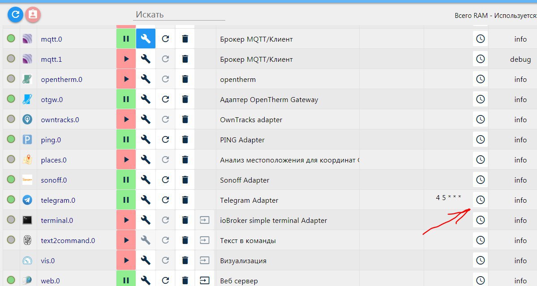
Task: Pause the ping.0 instance
Action: coord(126,140)
